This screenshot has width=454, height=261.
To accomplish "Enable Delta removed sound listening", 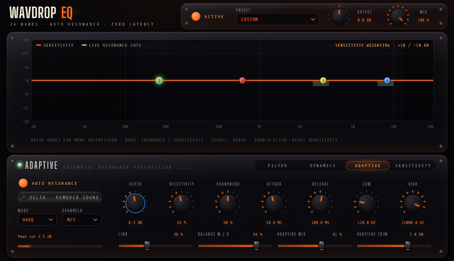I will pyautogui.click(x=60, y=197).
